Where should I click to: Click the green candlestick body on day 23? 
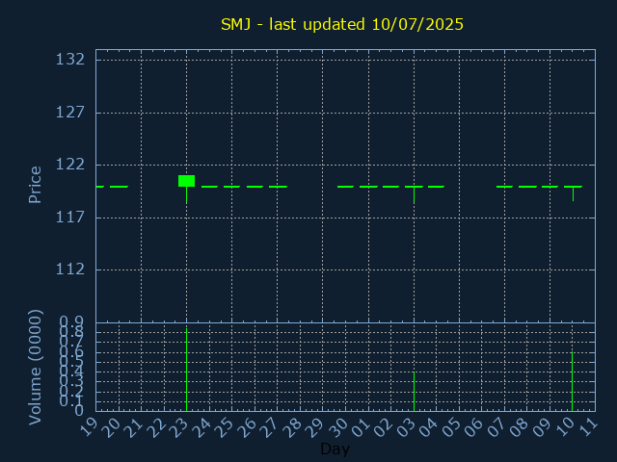(x=186, y=181)
